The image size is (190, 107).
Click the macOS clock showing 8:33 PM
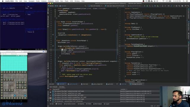pyautogui.click(x=177, y=1)
